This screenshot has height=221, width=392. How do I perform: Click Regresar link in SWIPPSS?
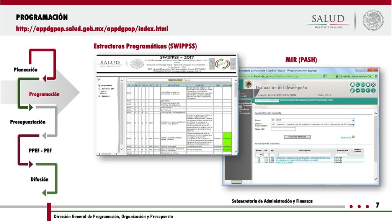187,80
